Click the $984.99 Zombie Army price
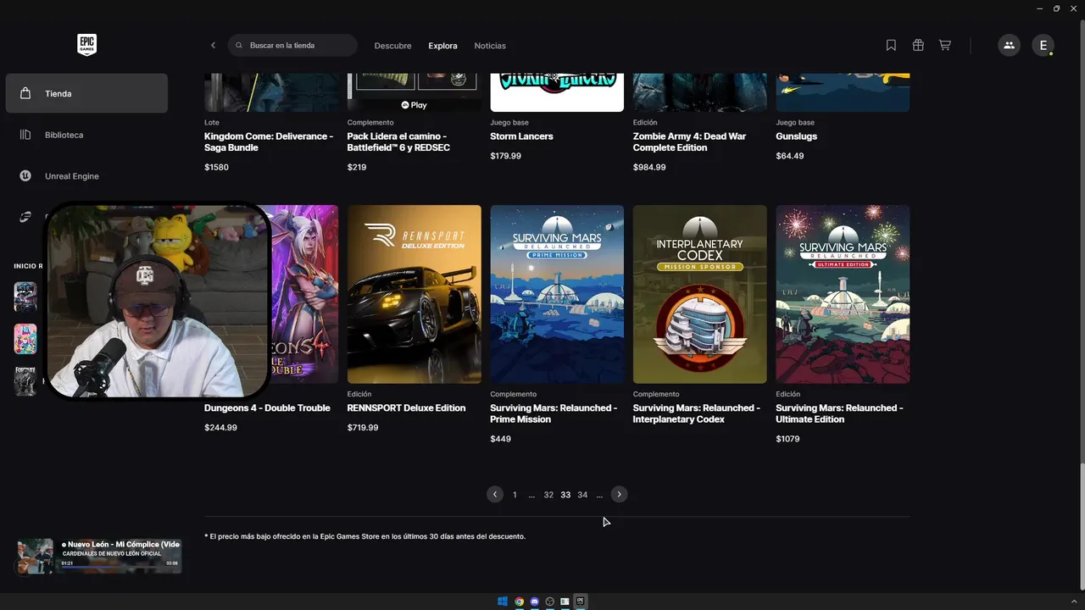The height and width of the screenshot is (610, 1085). pyautogui.click(x=649, y=168)
